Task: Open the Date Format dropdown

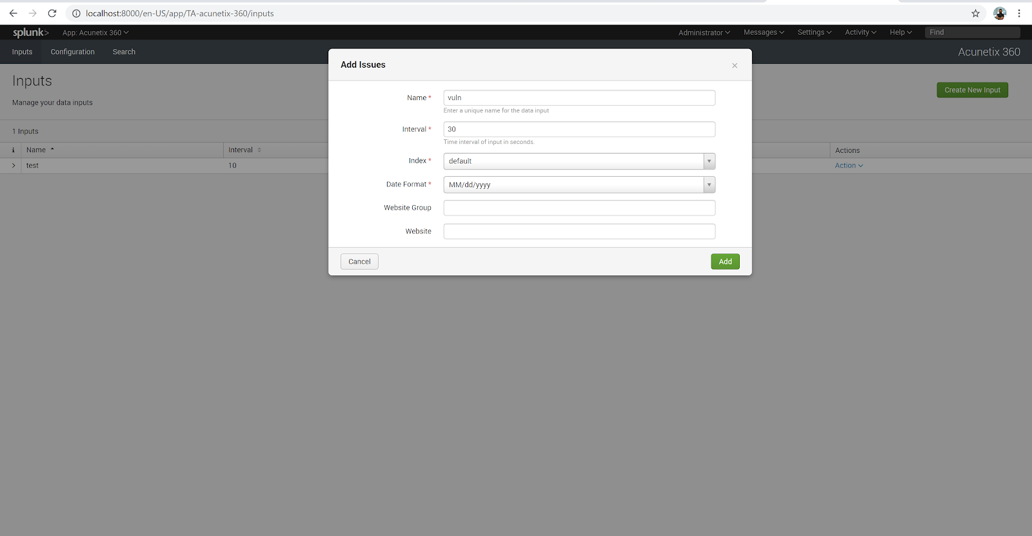Action: 579,184
